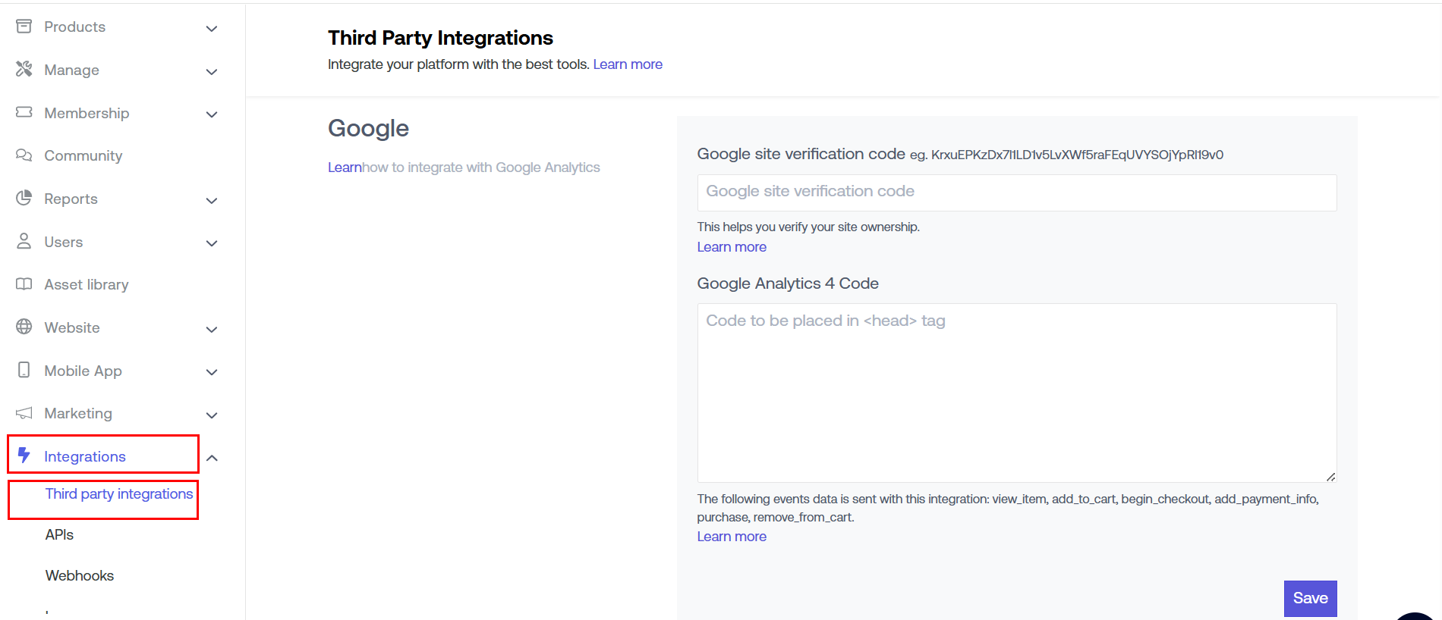The height and width of the screenshot is (620, 1442).
Task: Open Learn link for Google Analytics integration
Action: pyautogui.click(x=344, y=168)
